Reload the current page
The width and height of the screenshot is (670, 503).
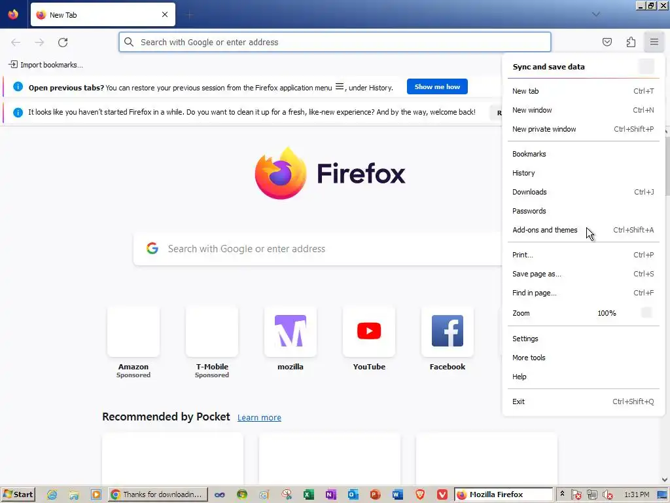[63, 43]
